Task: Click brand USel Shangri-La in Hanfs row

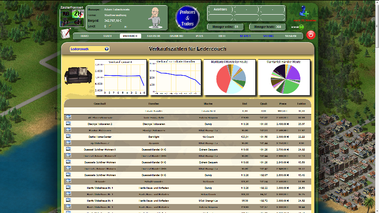Action: (208, 201)
